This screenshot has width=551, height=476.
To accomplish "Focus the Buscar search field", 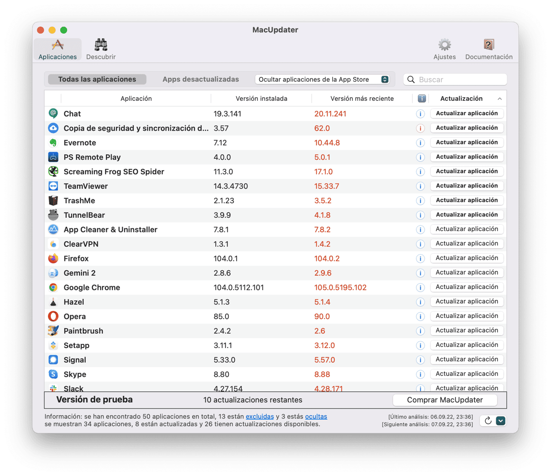I will pyautogui.click(x=455, y=79).
